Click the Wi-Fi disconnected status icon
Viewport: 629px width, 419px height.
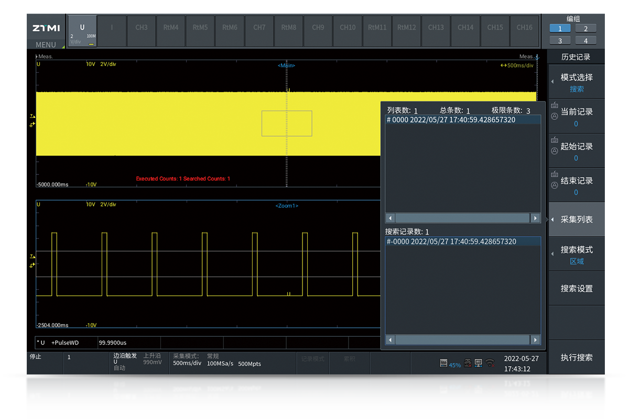[490, 363]
